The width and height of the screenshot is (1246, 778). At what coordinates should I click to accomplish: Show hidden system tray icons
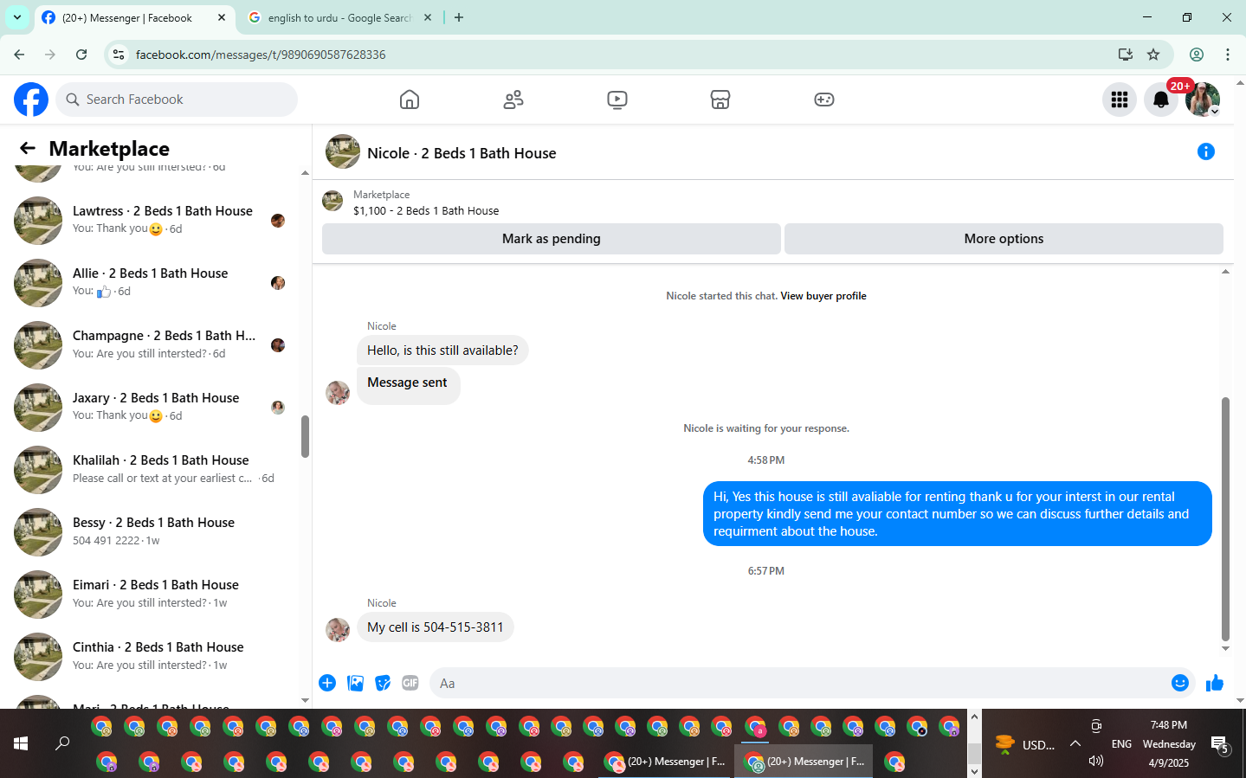coord(1075,743)
